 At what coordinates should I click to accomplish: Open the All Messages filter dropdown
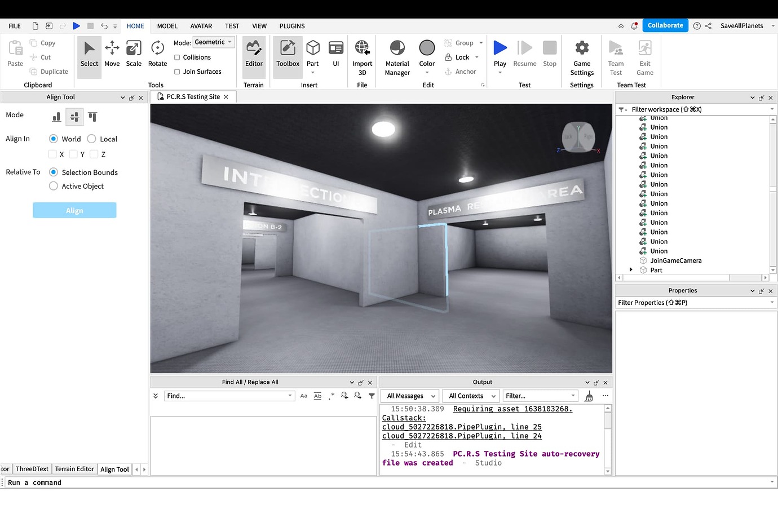point(409,396)
